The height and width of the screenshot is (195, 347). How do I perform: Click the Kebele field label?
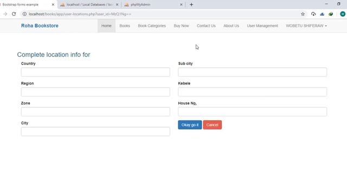[184, 83]
